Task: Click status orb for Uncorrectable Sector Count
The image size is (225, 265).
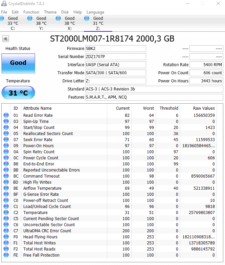Action: pyautogui.click(x=6, y=224)
